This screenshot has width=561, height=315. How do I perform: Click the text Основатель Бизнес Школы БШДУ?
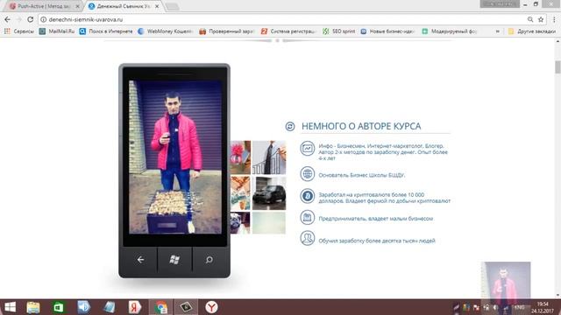click(x=362, y=175)
